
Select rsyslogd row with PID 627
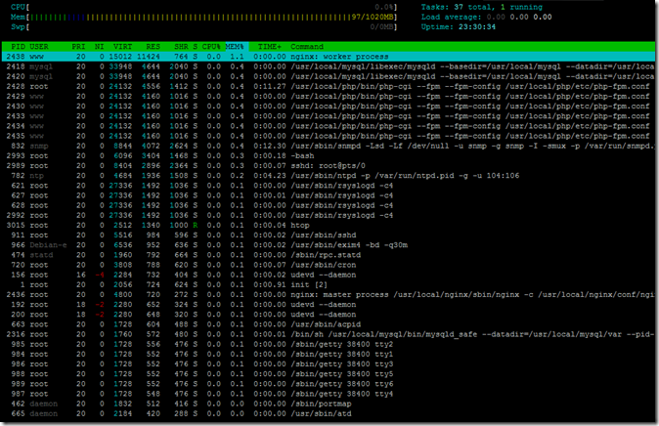pyautogui.click(x=329, y=195)
